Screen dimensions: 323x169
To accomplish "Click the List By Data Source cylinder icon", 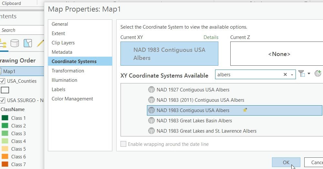I will (15, 43).
